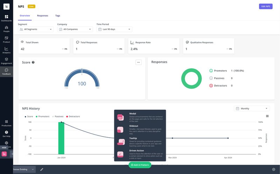
Task: Toggle Promoters series in chart legend
Action: pos(42,116)
